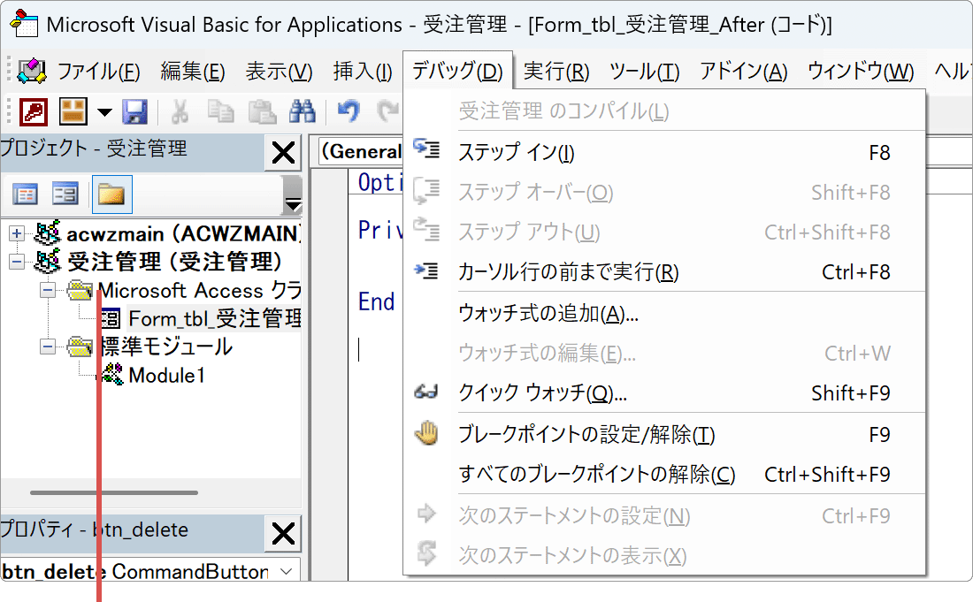Click the Undo arrow in the toolbar

pos(349,111)
